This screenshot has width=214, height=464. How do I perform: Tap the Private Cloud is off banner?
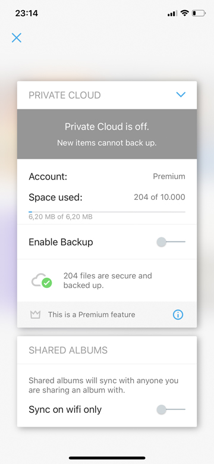(x=107, y=134)
